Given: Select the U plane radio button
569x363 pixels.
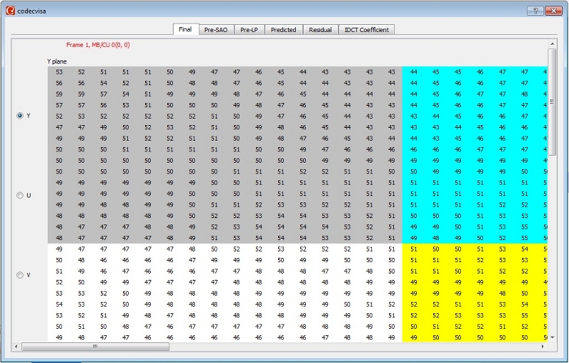Looking at the screenshot, I should coord(20,195).
